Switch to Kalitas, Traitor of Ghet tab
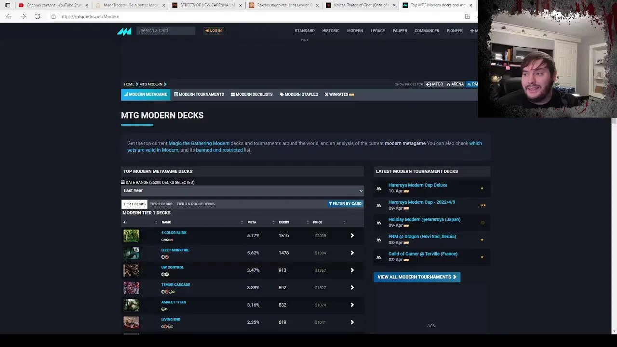This screenshot has height=347, width=617. pyautogui.click(x=361, y=5)
